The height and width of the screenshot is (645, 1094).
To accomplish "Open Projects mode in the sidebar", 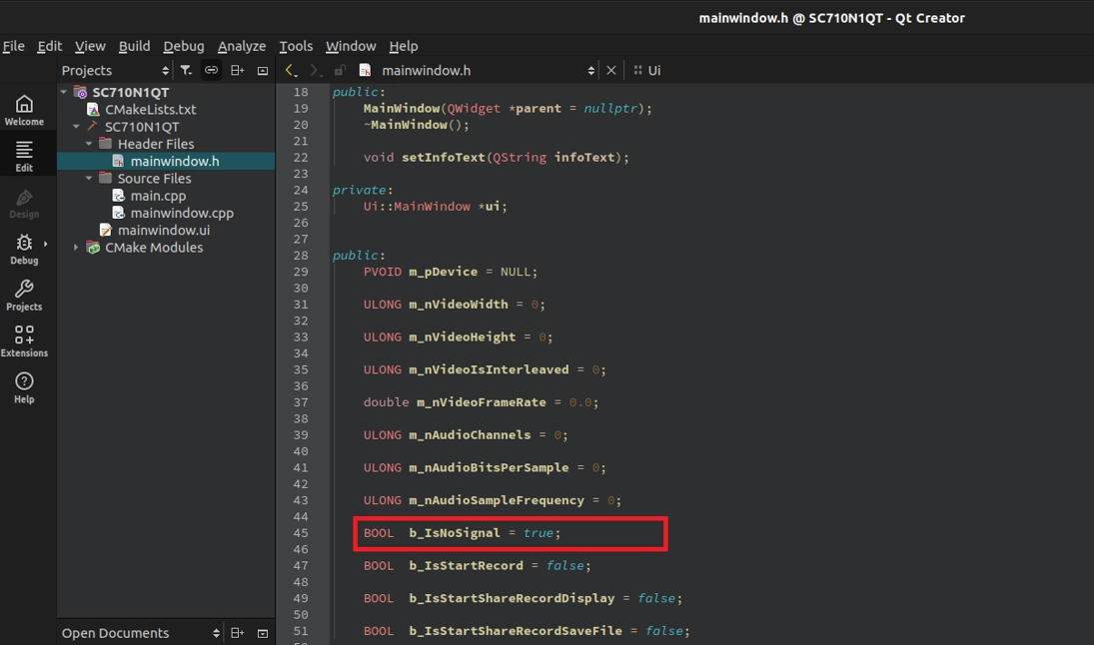I will pos(24,295).
